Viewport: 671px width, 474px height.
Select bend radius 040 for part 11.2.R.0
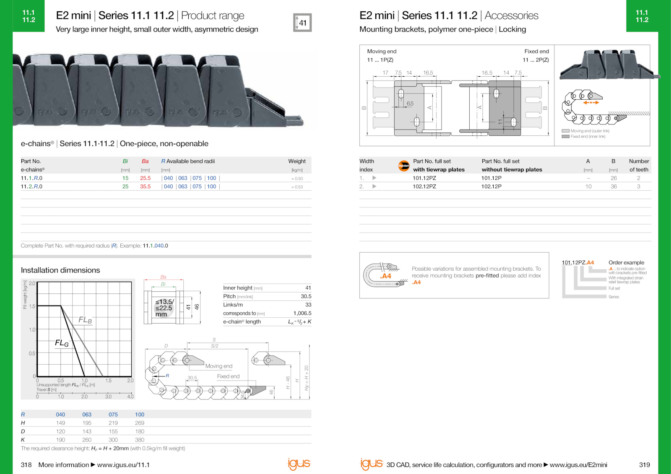[168, 186]
